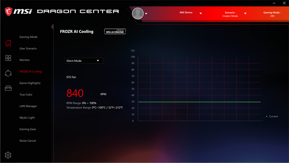The height and width of the screenshot is (163, 289).
Task: Open Mystic Light from menu
Action: [x=27, y=118]
